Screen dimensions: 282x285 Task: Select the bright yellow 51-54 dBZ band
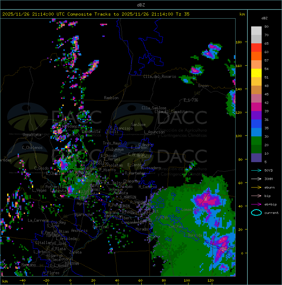click(x=256, y=73)
